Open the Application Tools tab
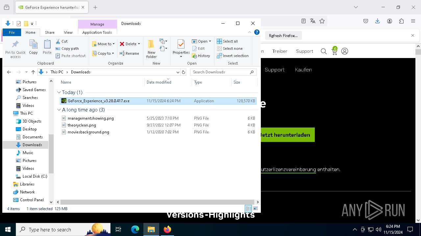 click(x=97, y=32)
